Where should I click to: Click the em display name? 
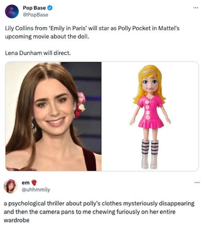click(x=26, y=183)
